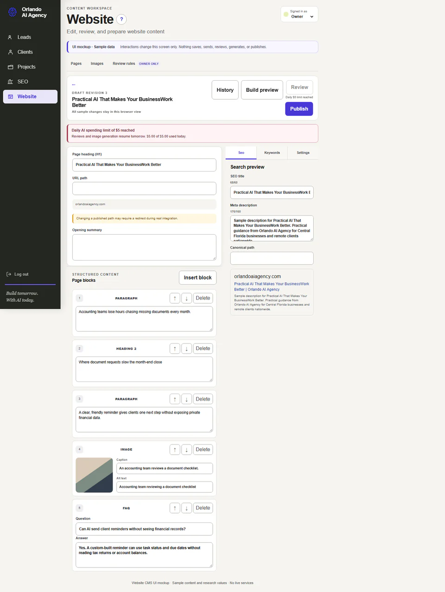Move paragraph block 3 up
The width and height of the screenshot is (445, 592).
[x=175, y=399]
